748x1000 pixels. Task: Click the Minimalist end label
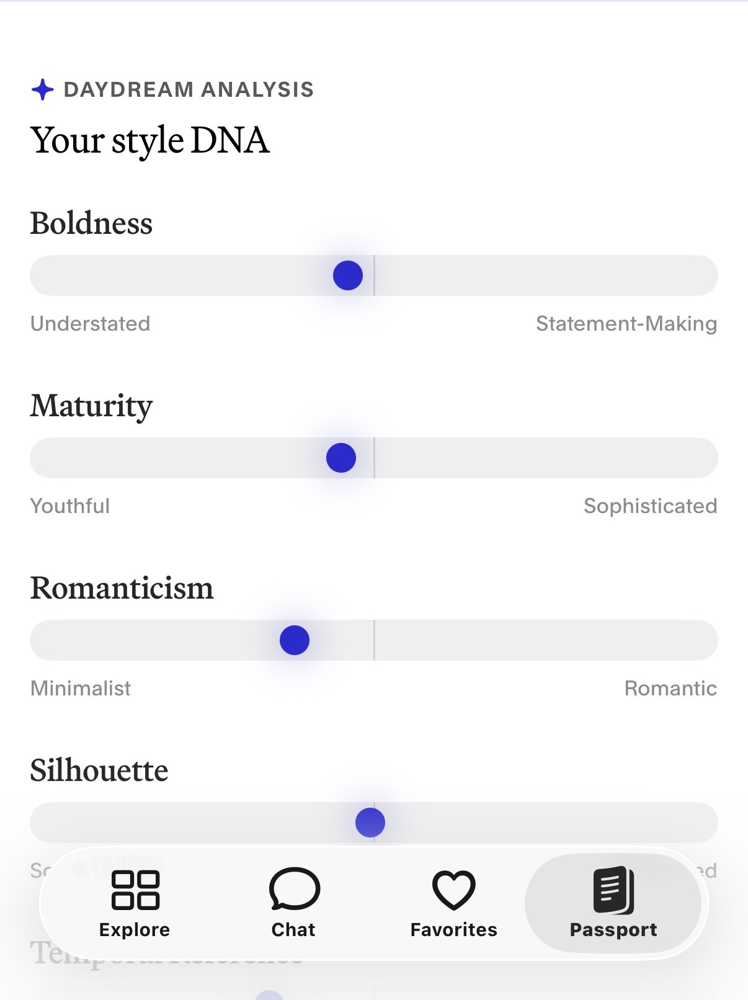click(81, 689)
